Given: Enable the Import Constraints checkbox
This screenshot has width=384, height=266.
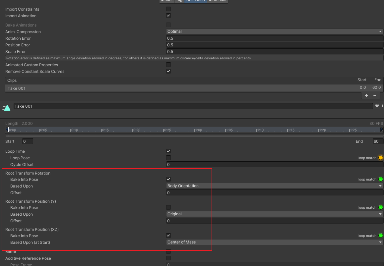Looking at the screenshot, I should 168,9.
